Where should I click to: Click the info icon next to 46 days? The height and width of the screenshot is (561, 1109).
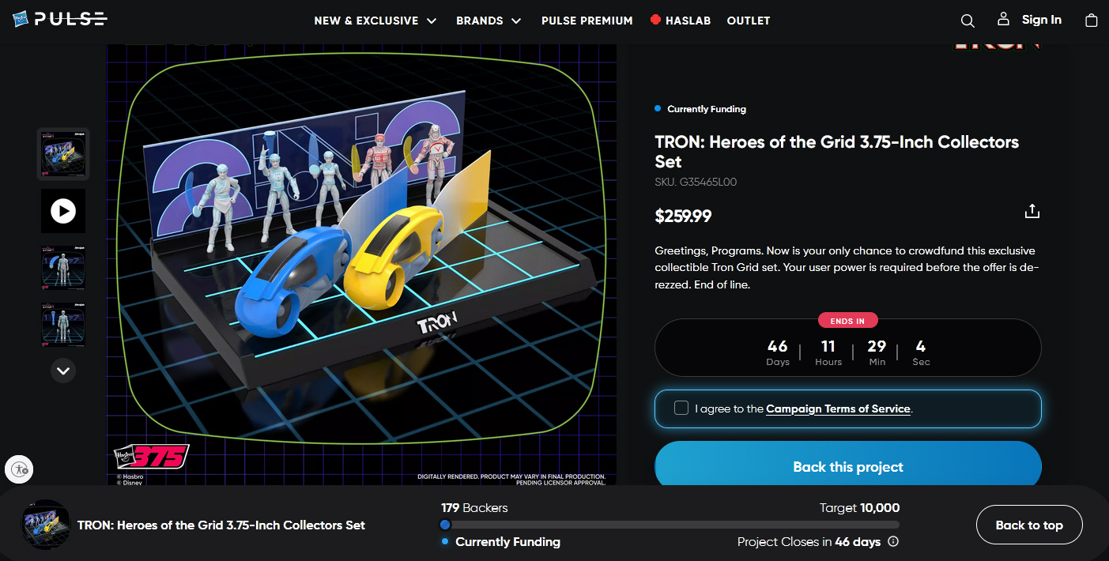(x=893, y=542)
